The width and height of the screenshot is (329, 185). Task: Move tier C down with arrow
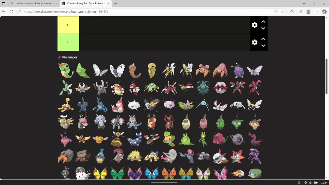tap(263, 28)
